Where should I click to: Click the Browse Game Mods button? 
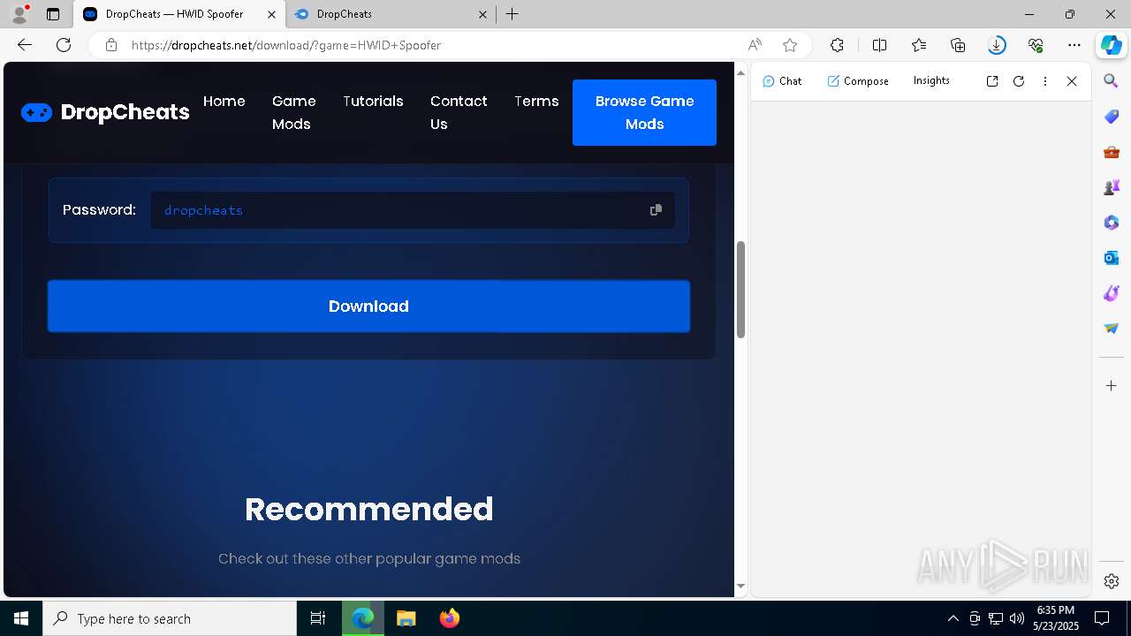point(644,112)
